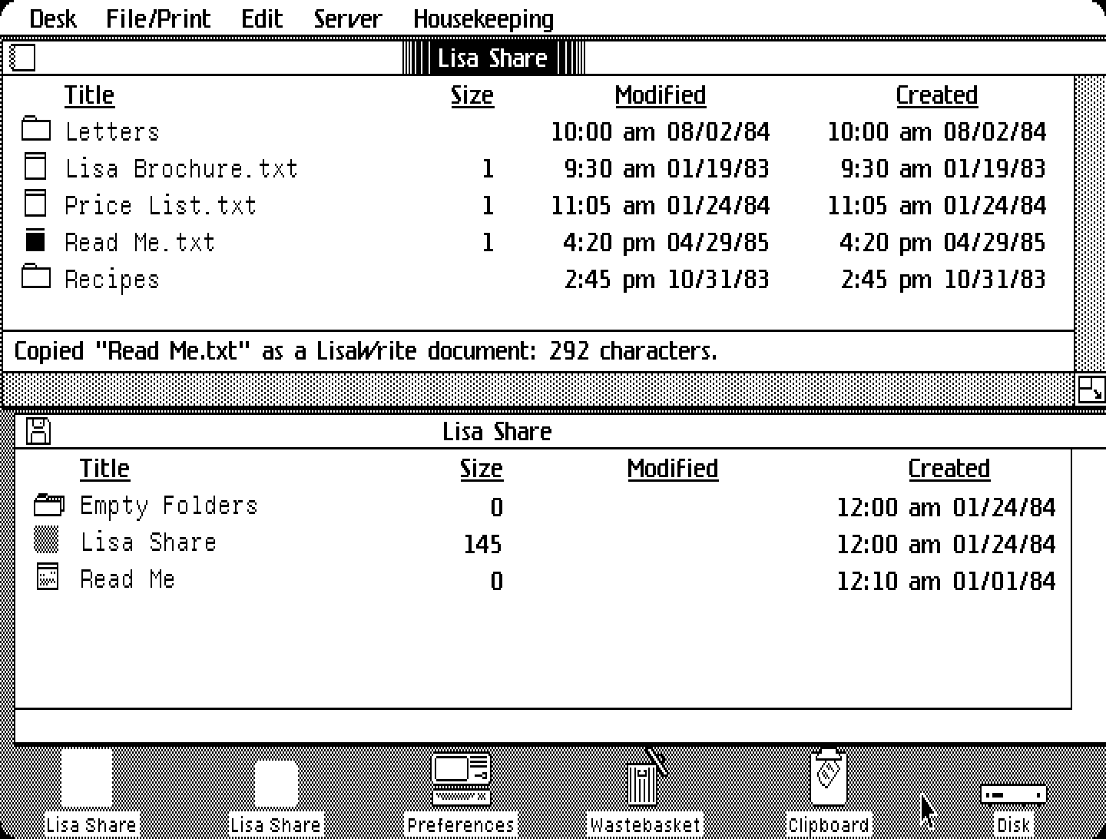Open the Edit menu
1106x839 pixels.
pyautogui.click(x=262, y=18)
